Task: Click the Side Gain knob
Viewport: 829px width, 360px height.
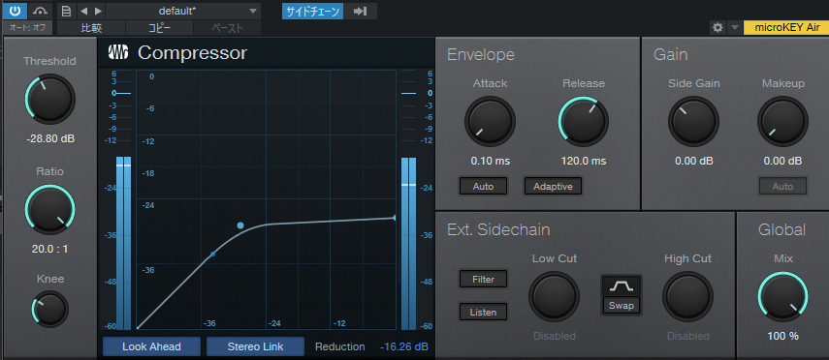Action: (693, 121)
